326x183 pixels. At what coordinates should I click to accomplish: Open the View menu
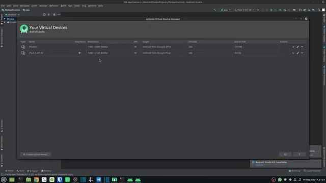coord(16,6)
